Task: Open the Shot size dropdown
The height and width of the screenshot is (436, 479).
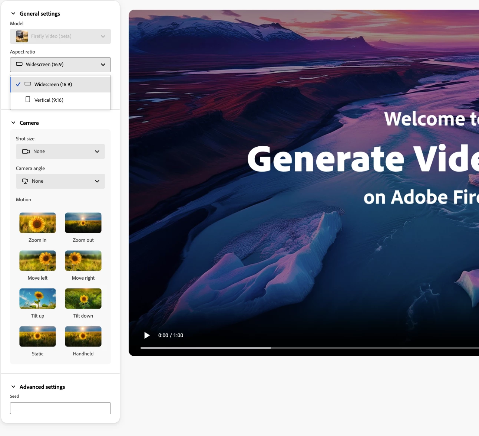Action: coord(60,152)
